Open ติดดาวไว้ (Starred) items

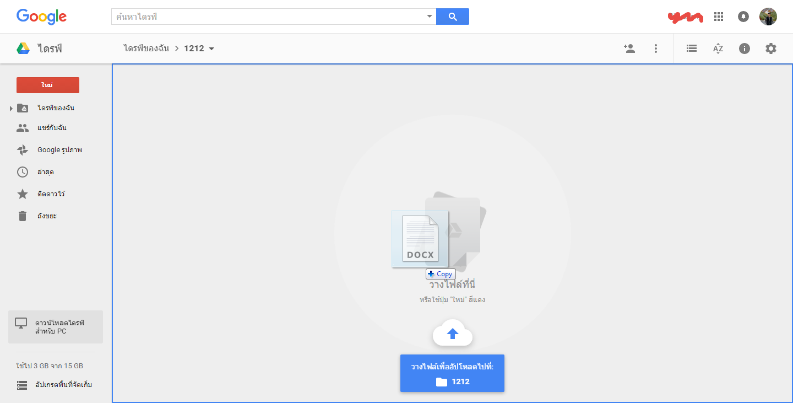pos(51,194)
